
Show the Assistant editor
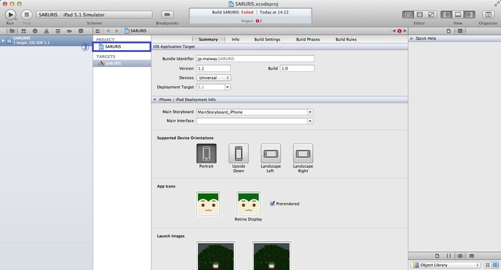(420, 14)
